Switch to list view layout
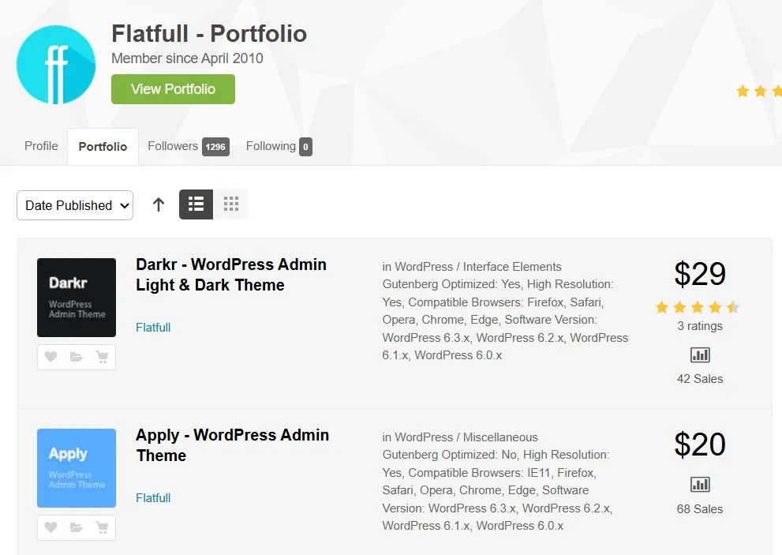The height and width of the screenshot is (555, 782). 196,204
